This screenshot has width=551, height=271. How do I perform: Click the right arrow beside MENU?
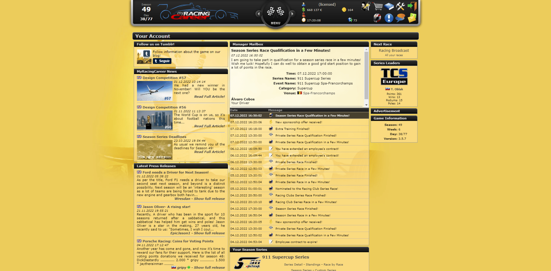click(292, 13)
